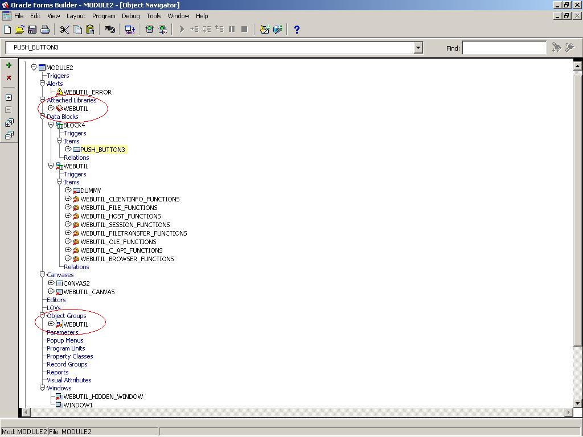583x437 pixels.
Task: Open the Program menu
Action: (104, 16)
